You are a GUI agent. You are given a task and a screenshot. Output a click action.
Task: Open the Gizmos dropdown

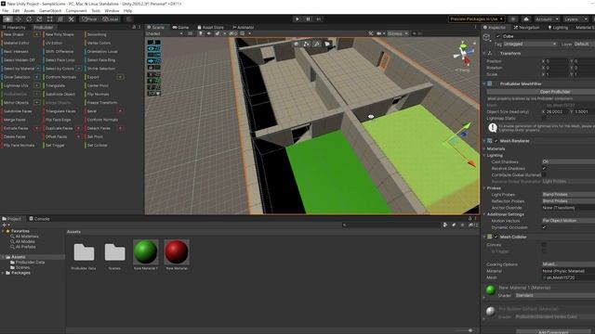tap(397, 33)
